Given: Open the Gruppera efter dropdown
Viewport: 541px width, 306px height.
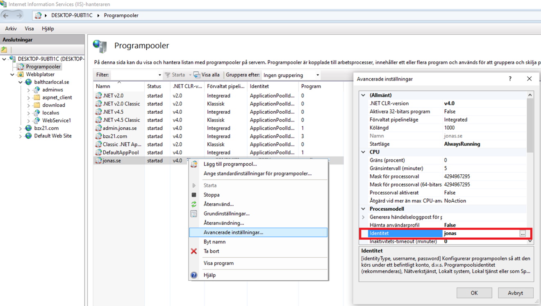Looking at the screenshot, I should coord(317,75).
